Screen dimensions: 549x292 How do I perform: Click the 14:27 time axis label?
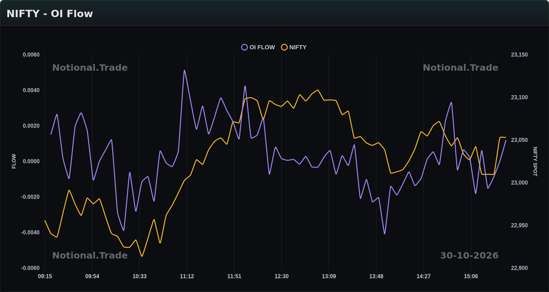(x=424, y=276)
